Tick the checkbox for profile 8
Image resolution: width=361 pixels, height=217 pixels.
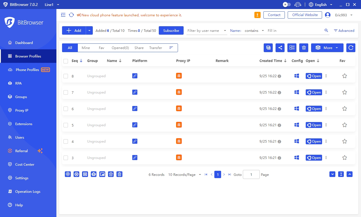pos(66,76)
